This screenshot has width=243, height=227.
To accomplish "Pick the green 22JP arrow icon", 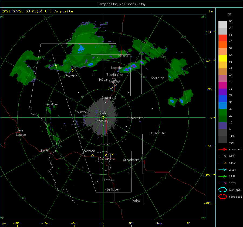I will 222,176.
